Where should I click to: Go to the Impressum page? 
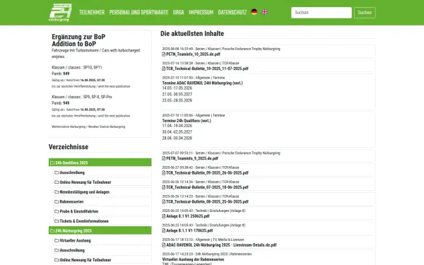click(x=201, y=12)
